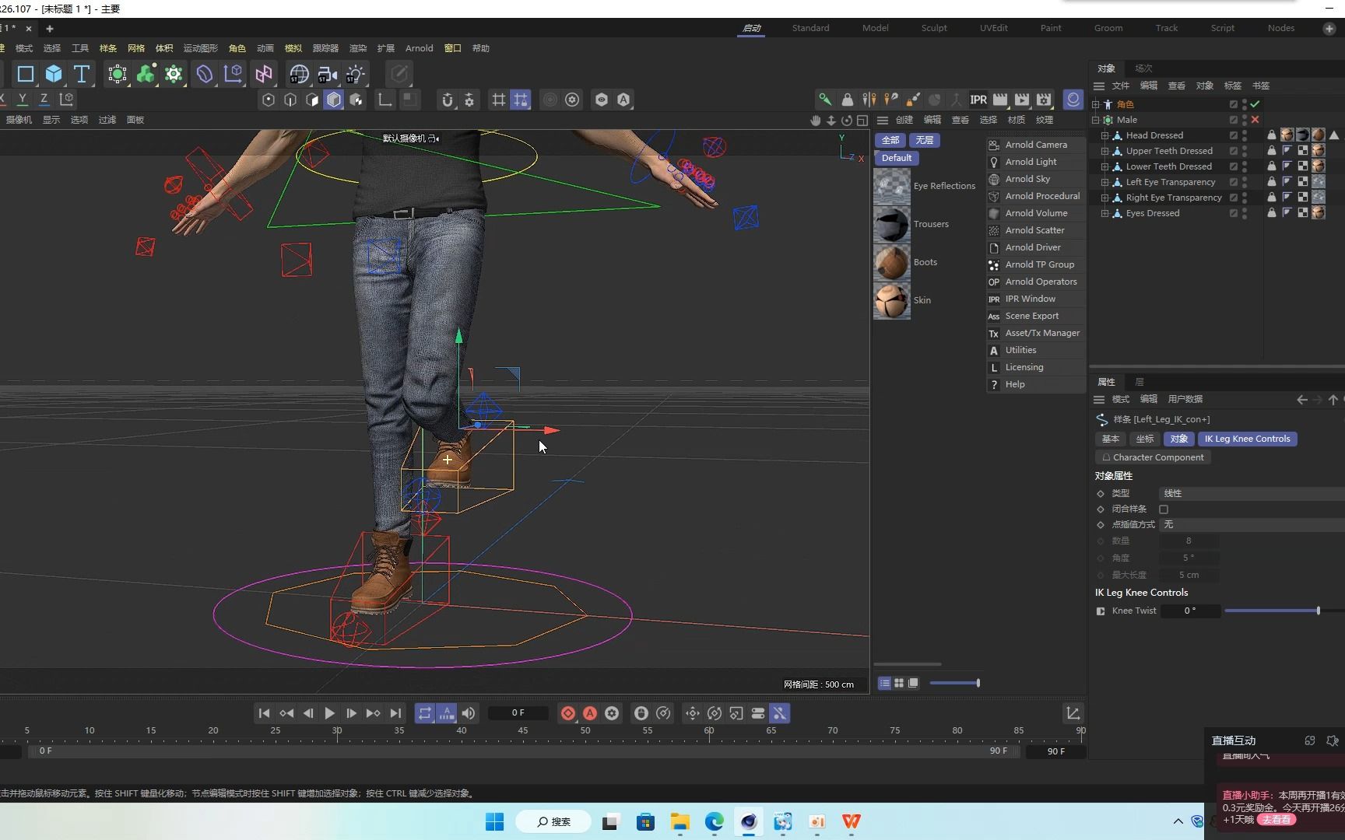Adjust the Knee Twist slider
The height and width of the screenshot is (840, 1345).
(x=1318, y=611)
